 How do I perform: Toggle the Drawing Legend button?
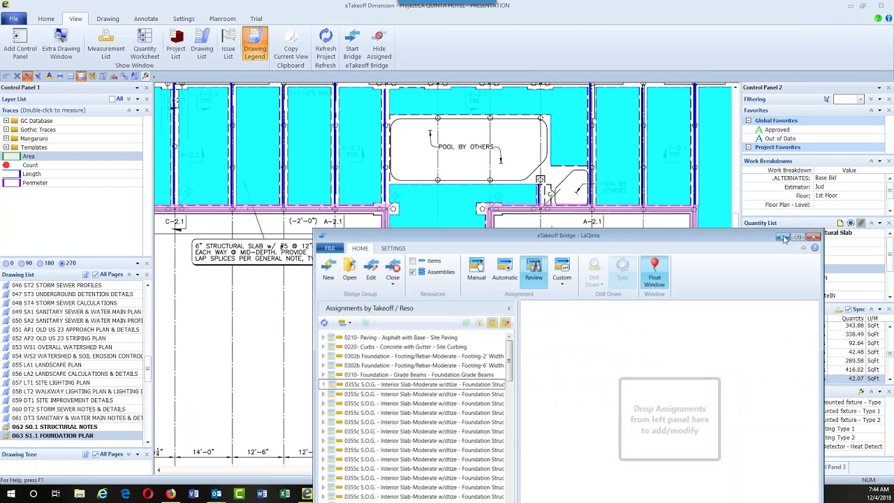pyautogui.click(x=255, y=44)
